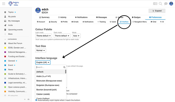175x102 pixels.
Task: Open AI preferences sub-tab
Action: pyautogui.click(x=162, y=22)
